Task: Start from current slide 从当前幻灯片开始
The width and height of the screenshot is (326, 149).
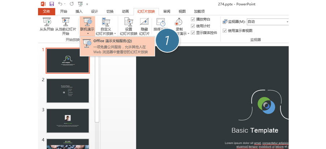Action: (x=66, y=26)
